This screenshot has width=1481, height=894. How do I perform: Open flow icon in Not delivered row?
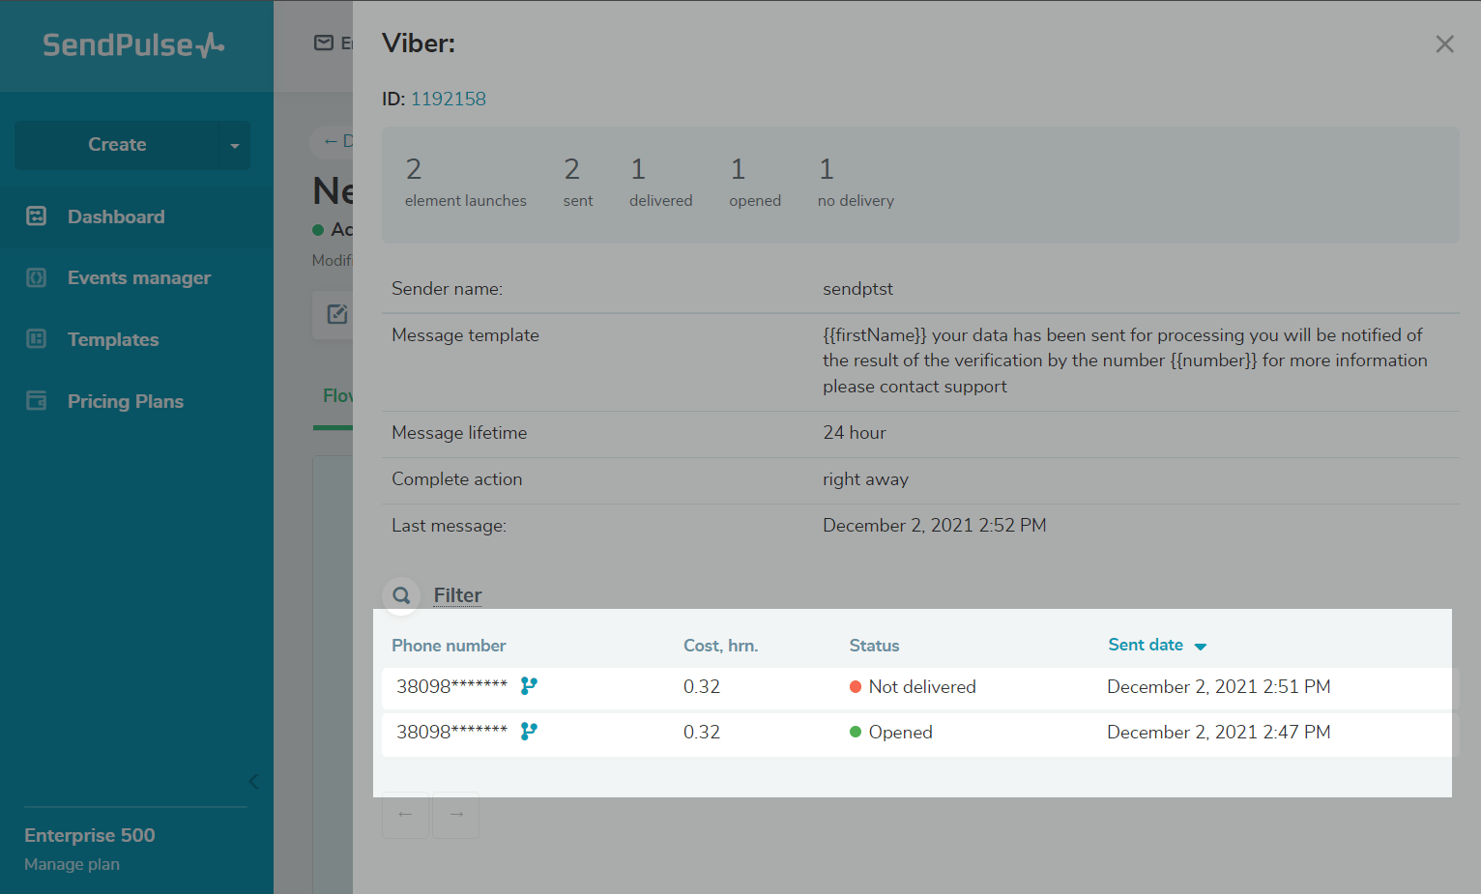[x=529, y=685]
